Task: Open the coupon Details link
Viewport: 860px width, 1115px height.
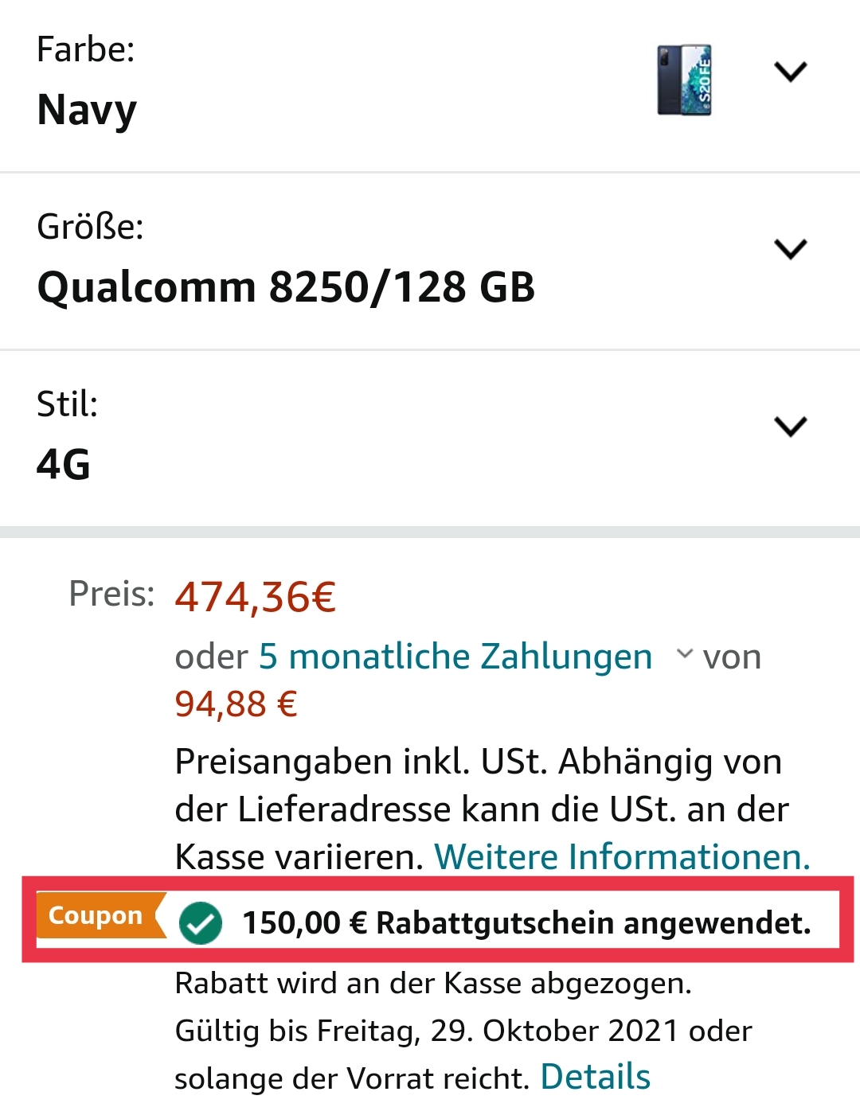Action: click(x=596, y=1077)
